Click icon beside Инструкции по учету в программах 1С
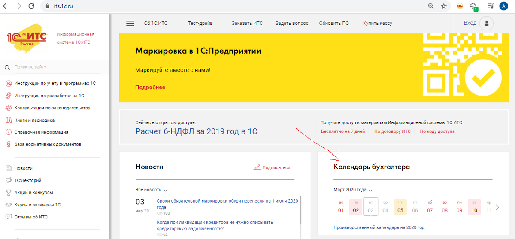Screen dimensions: 515x239 [x=8, y=83]
